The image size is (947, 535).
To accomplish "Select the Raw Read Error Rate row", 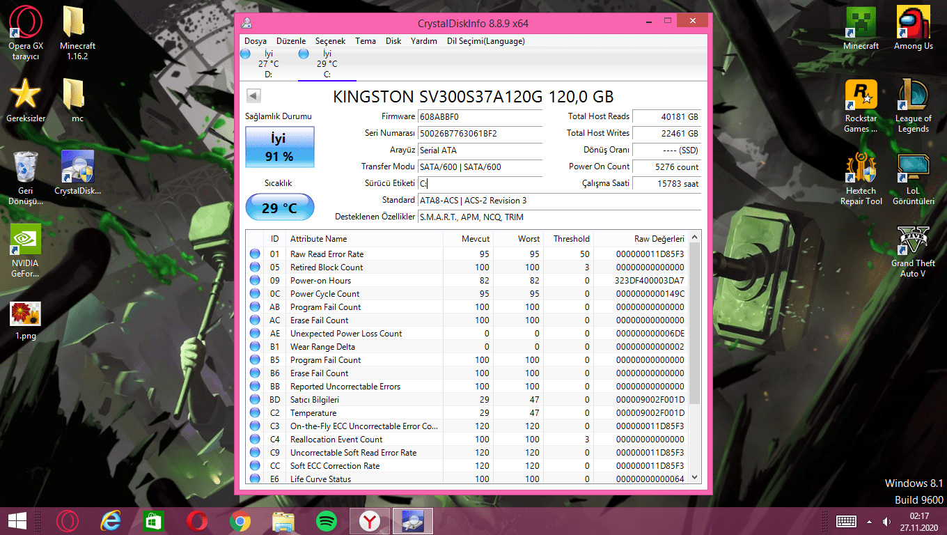I will [467, 254].
